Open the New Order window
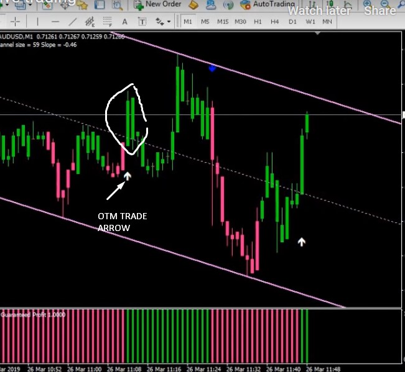This screenshot has height=372, width=405. (157, 4)
